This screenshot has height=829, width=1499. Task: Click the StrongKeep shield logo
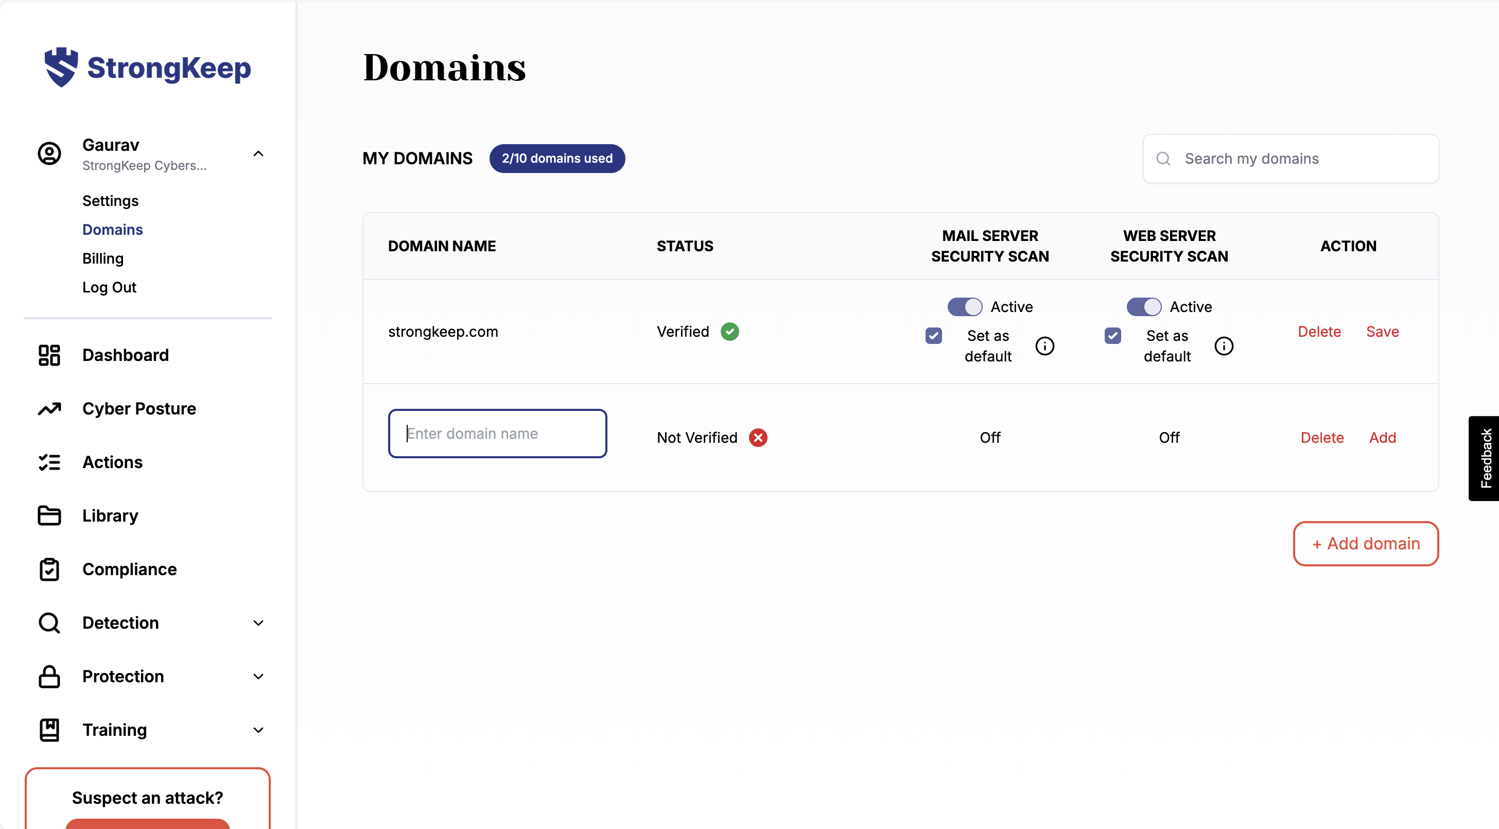[61, 67]
